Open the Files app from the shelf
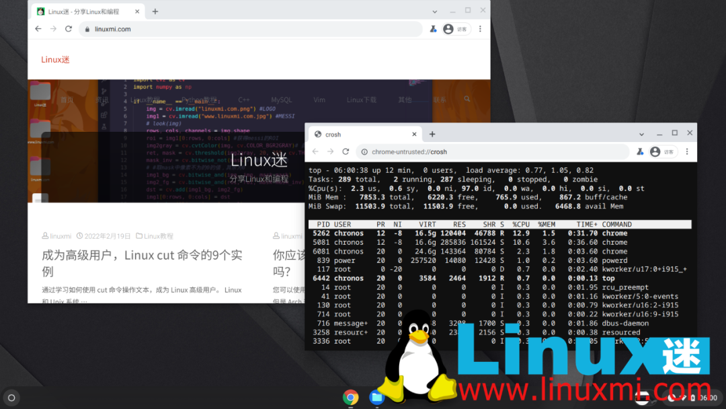Viewport: 726px width, 409px height. (376, 398)
